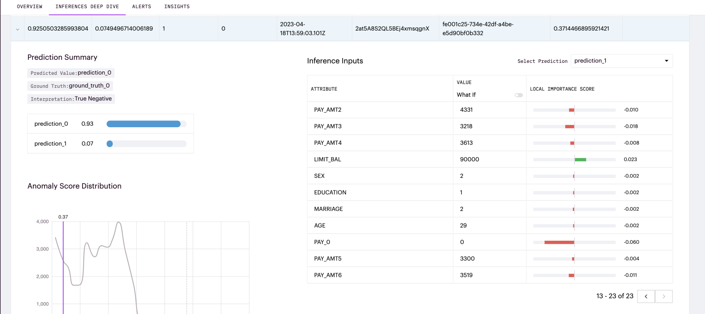Viewport: 705px width, 314px height.
Task: Click the Ground Truth ground_truth_0 tag
Action: pos(70,86)
